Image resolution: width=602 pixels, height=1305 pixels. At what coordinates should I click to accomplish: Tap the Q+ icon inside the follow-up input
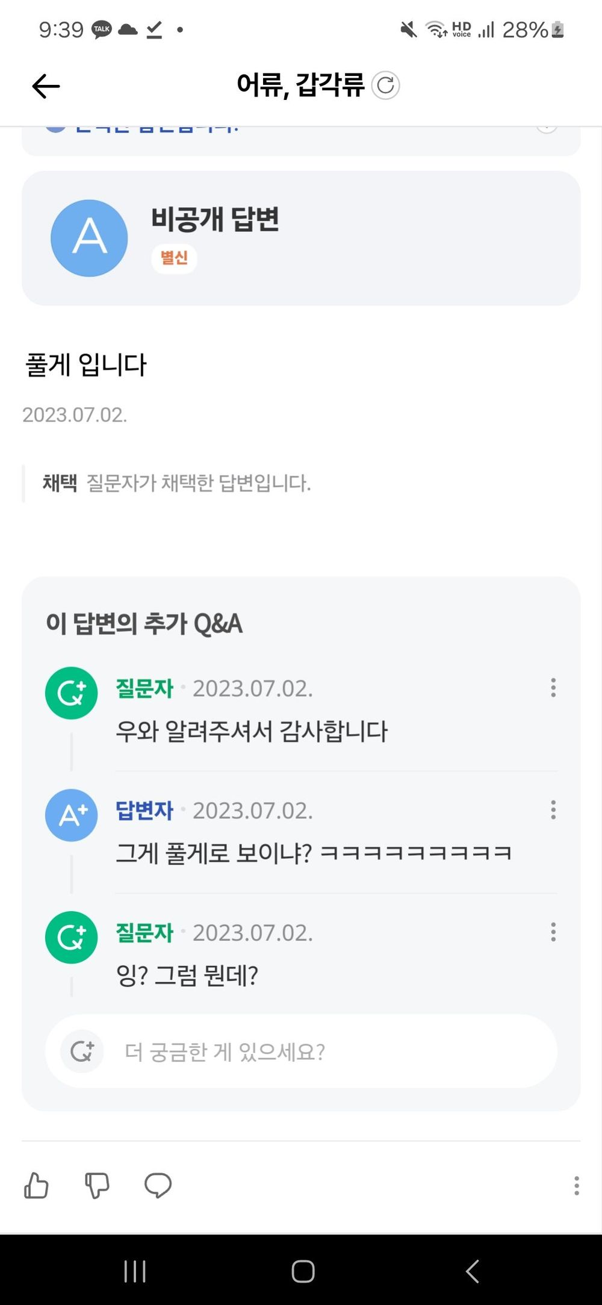82,1051
